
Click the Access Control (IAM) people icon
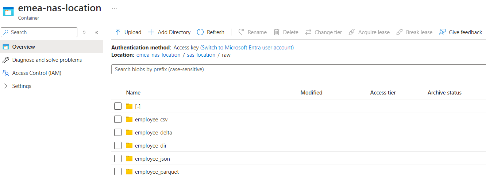pos(6,73)
